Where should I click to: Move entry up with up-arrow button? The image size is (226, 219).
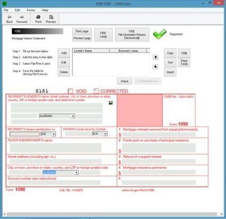(x=155, y=57)
